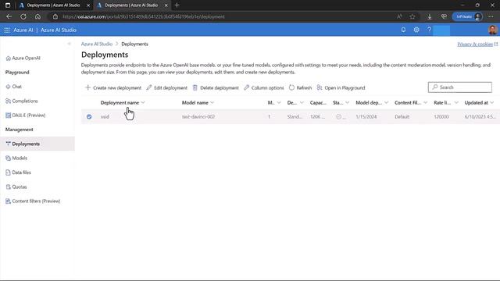Open the notifications bell

[403, 30]
